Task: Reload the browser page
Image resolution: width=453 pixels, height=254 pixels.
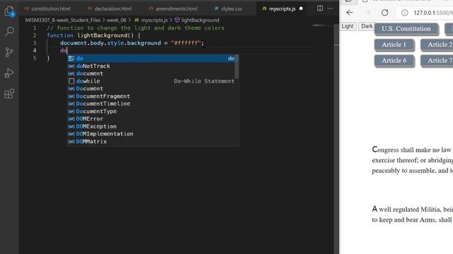Action: [x=385, y=13]
